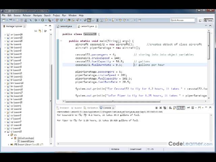The image size is (216, 162).
Task: Toggle Show Console on Standard Out
Action: click(x=179, y=108)
